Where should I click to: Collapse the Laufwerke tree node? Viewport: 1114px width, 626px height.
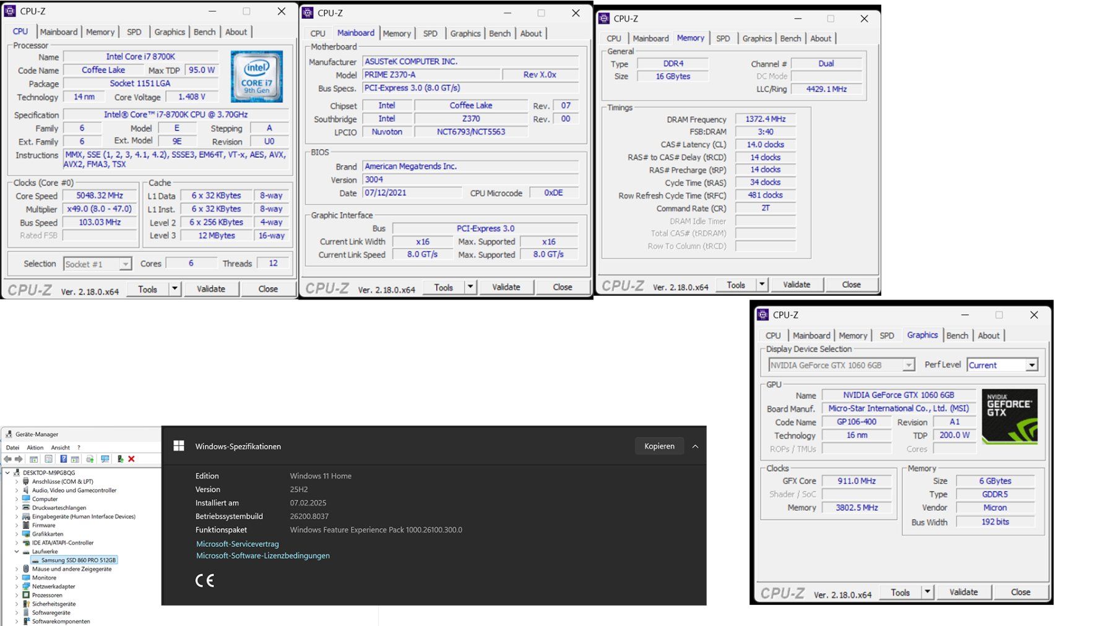tap(17, 551)
